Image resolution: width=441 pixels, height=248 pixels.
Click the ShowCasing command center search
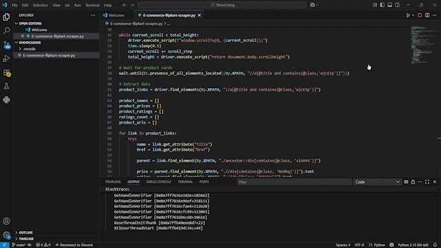[222, 5]
